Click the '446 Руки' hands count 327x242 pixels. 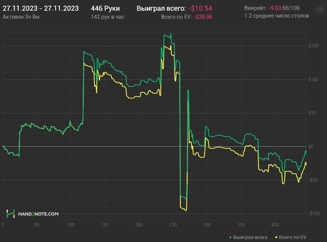[105, 8]
